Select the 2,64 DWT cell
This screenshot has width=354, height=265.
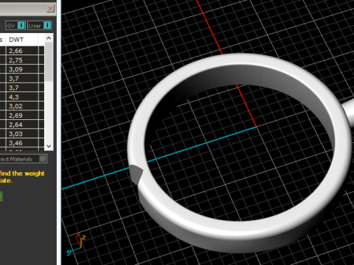point(22,124)
